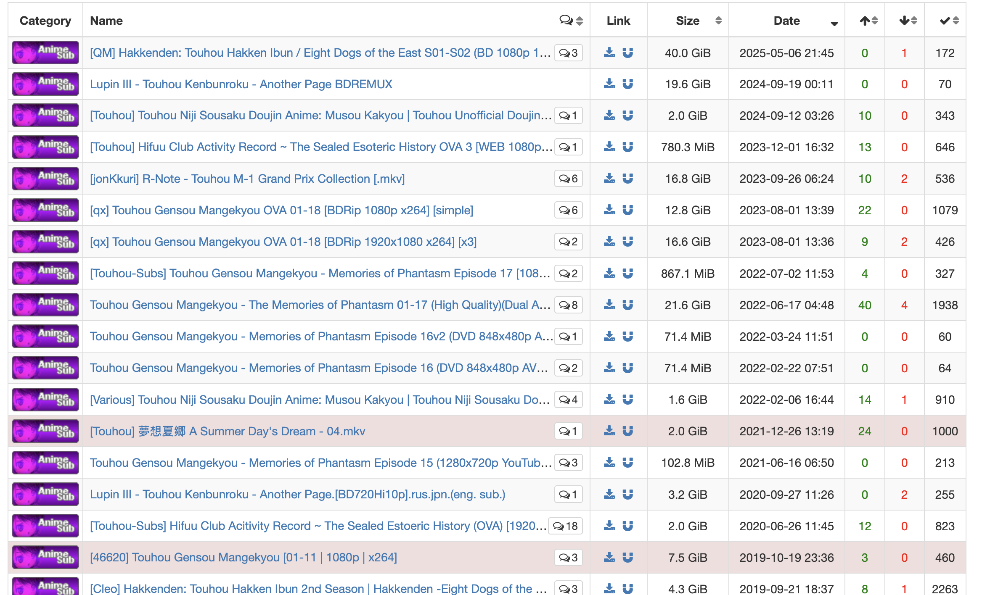Click magnet icon for 21.6 GiB Memories of Phantasm
The image size is (990, 595).
point(627,305)
